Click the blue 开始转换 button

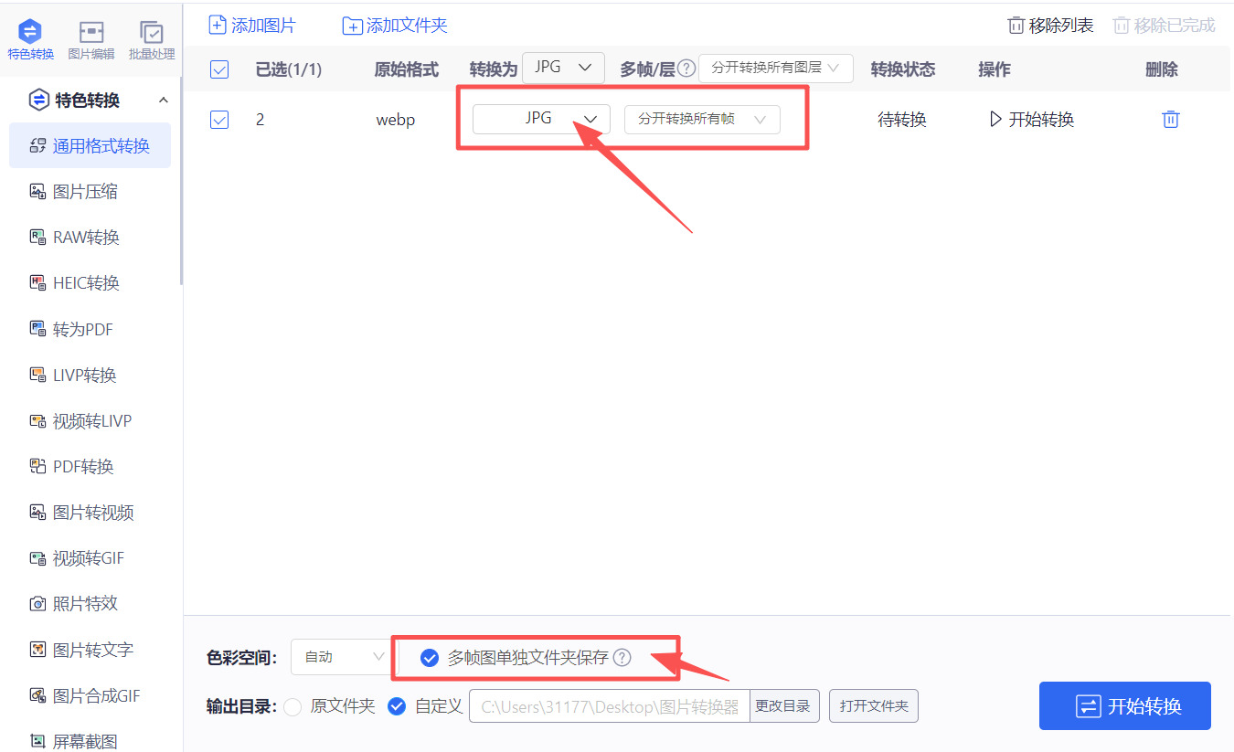[x=1125, y=706]
